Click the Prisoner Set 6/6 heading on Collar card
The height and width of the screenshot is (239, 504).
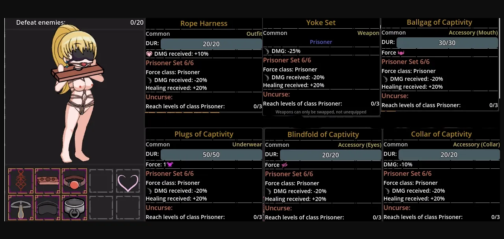pos(408,173)
